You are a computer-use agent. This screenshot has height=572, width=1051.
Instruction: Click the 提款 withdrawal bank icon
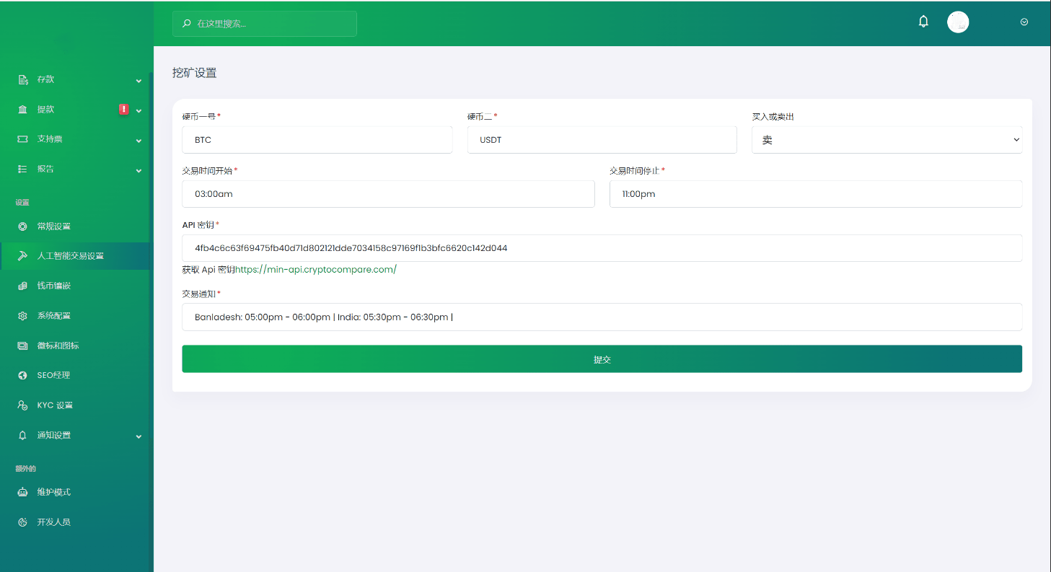pos(22,110)
